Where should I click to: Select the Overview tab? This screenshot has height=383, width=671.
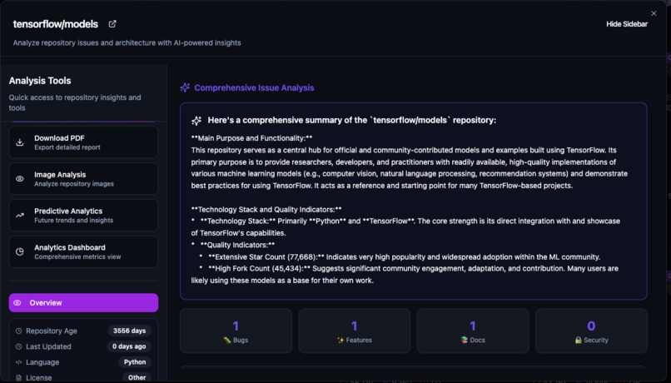point(83,302)
